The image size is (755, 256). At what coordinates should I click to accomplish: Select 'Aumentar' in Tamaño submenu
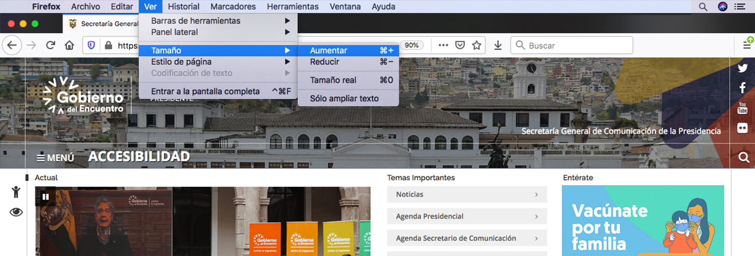click(328, 50)
